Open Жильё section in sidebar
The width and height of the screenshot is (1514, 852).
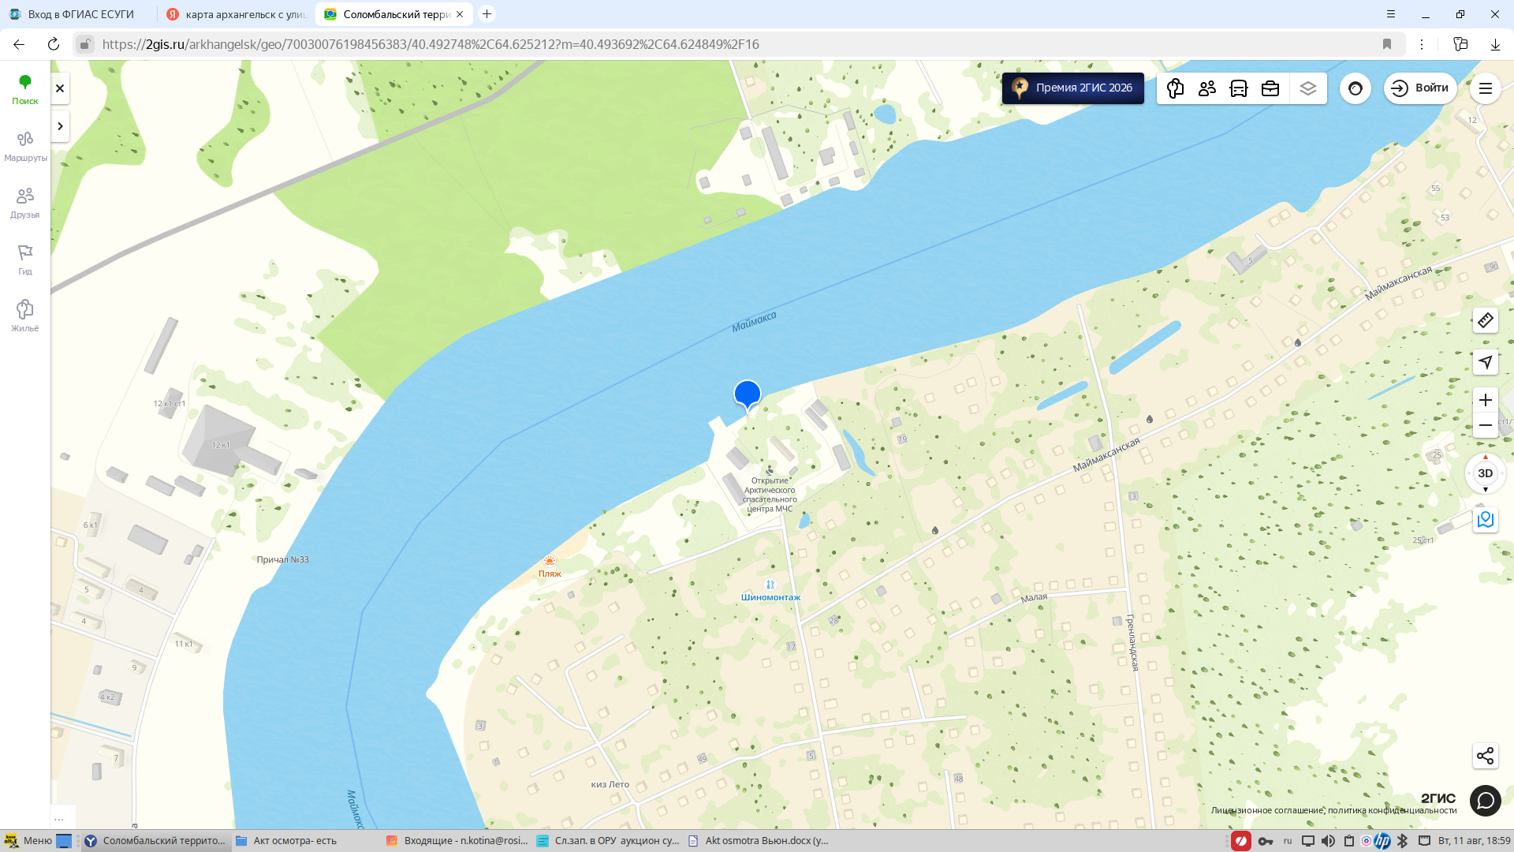pyautogui.click(x=25, y=316)
